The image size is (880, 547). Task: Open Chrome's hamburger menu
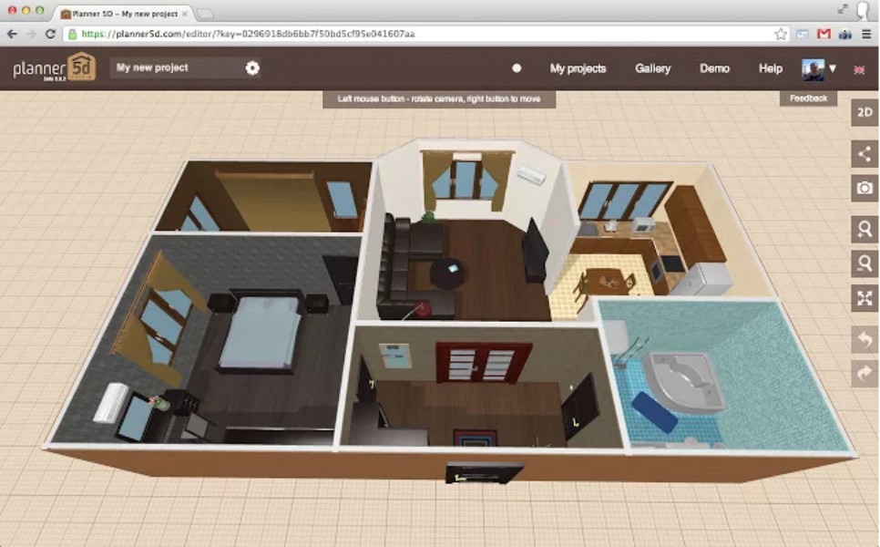pos(865,34)
